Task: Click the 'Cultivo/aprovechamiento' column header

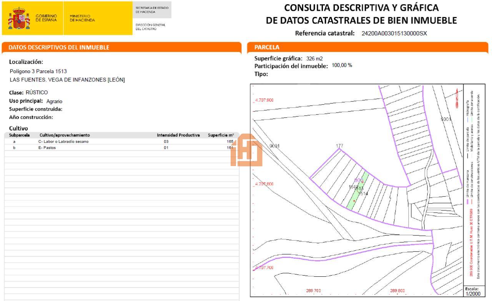Action: coord(65,135)
